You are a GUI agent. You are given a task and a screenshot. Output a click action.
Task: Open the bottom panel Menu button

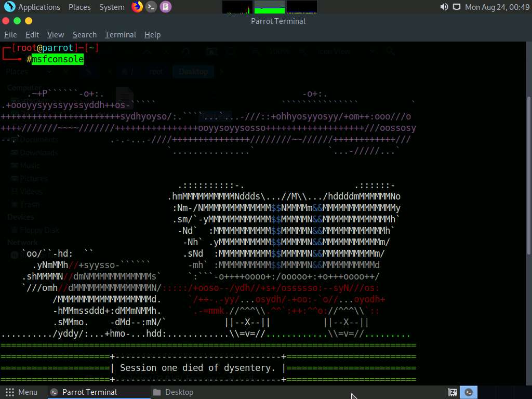point(21,392)
